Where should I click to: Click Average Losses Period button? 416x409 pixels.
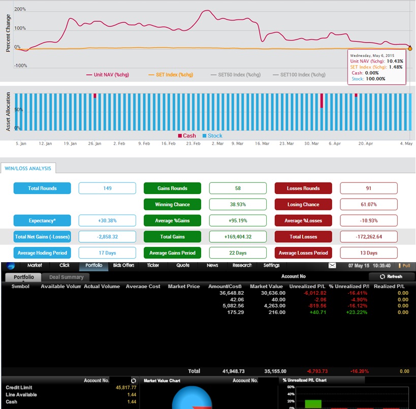303,253
